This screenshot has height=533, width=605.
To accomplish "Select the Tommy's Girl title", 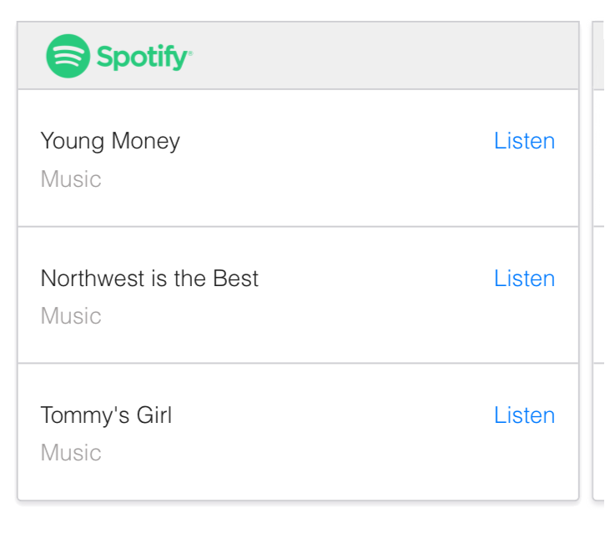I will tap(106, 415).
